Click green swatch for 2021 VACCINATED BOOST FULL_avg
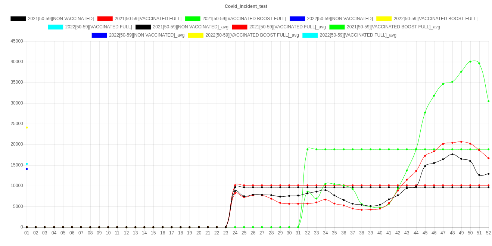This screenshot has height=246, width=492. coord(337,27)
